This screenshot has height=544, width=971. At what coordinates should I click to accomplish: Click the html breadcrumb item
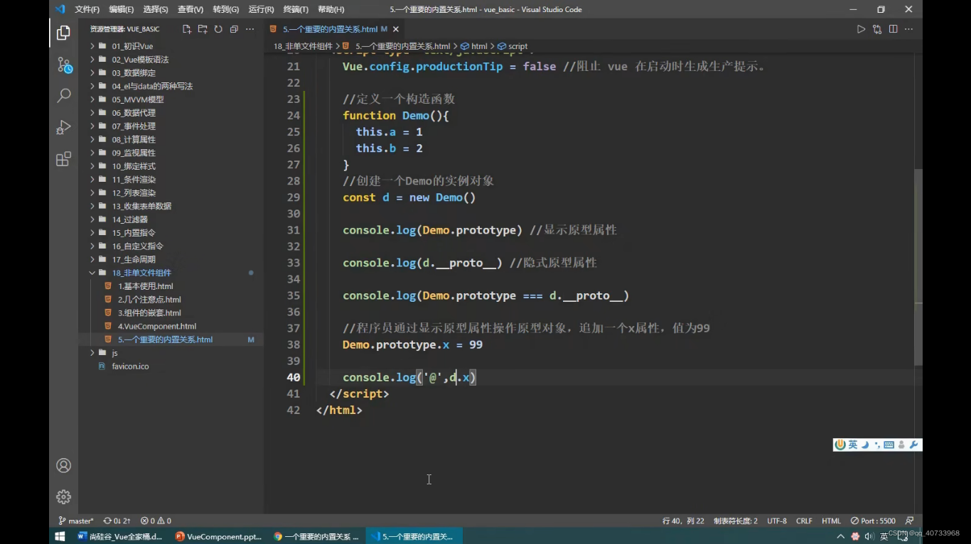point(474,46)
